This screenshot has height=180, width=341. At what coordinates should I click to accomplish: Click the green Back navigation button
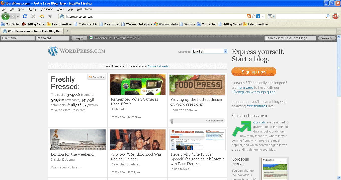click(x=6, y=16)
